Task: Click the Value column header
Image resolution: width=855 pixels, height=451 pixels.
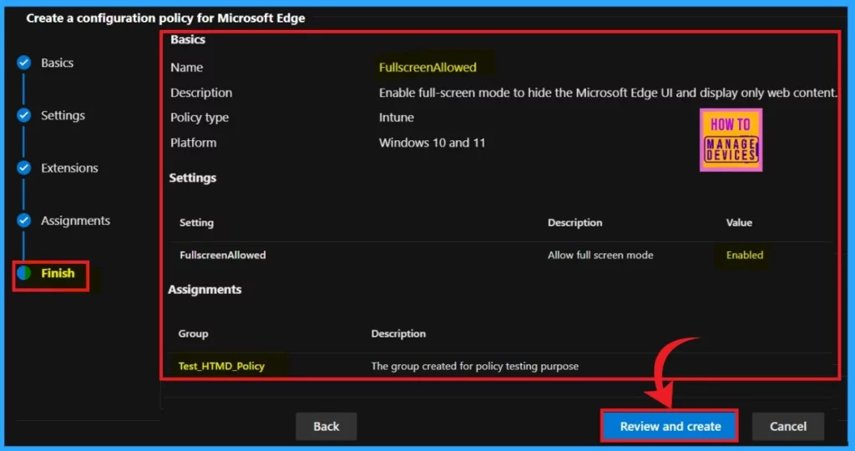Action: pos(739,222)
